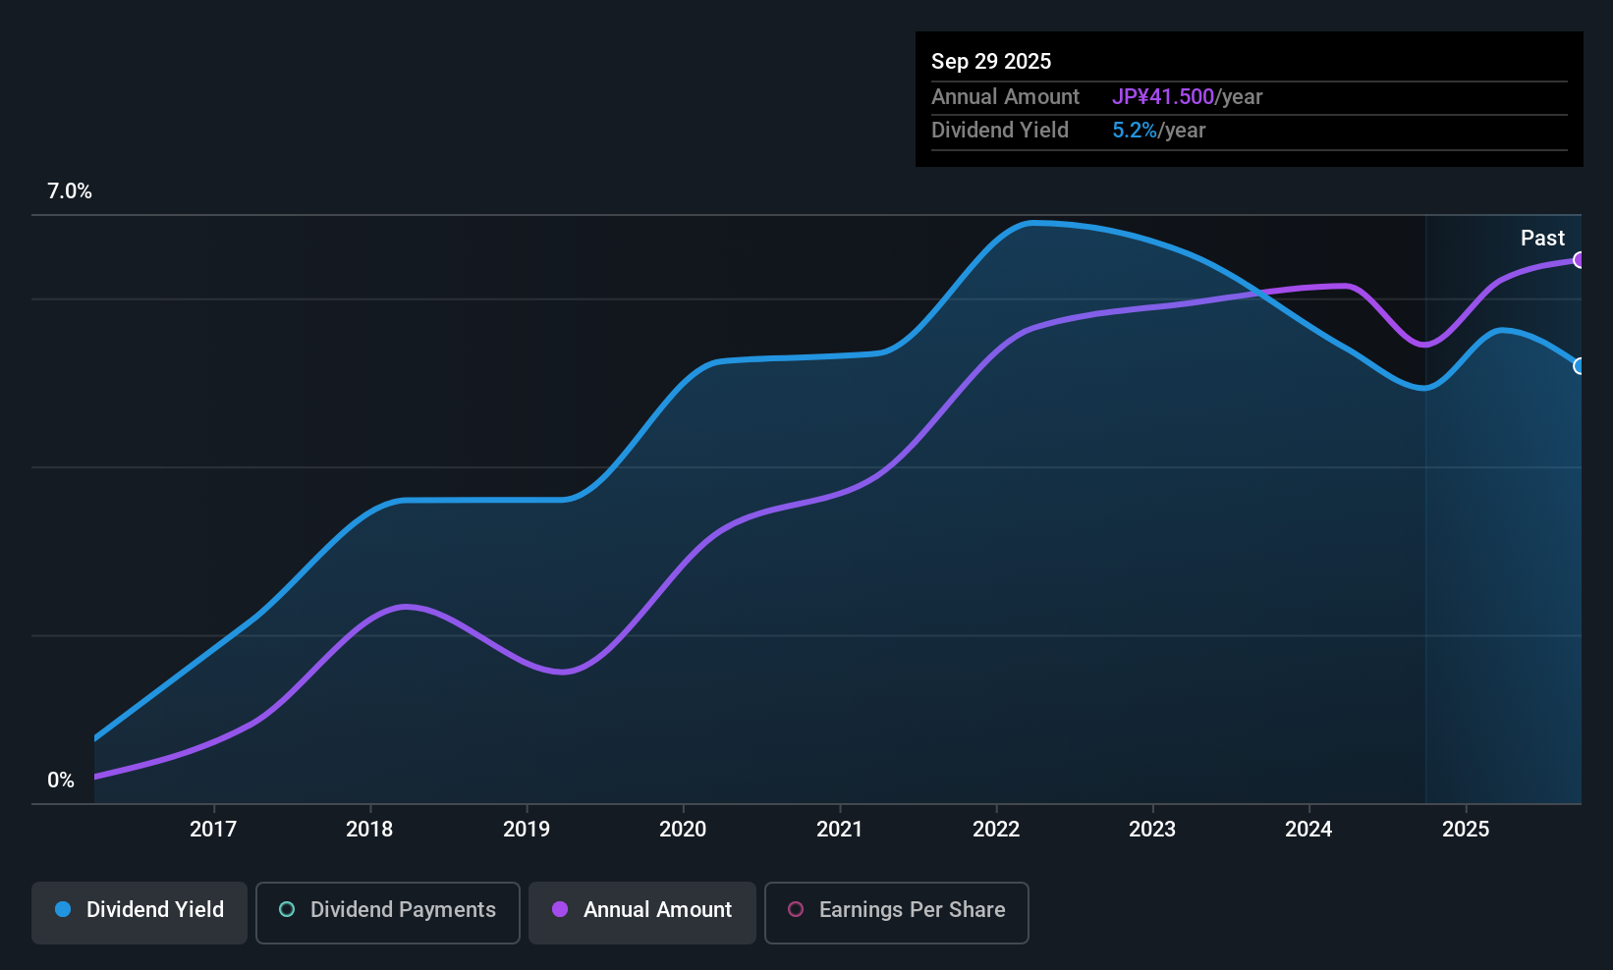Pick 2020 on the time axis
The height and width of the screenshot is (970, 1613).
(x=683, y=830)
